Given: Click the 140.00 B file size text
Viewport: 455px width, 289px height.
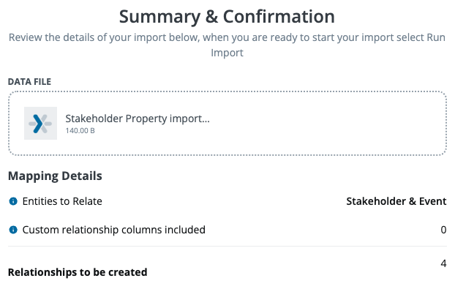Looking at the screenshot, I should point(80,130).
